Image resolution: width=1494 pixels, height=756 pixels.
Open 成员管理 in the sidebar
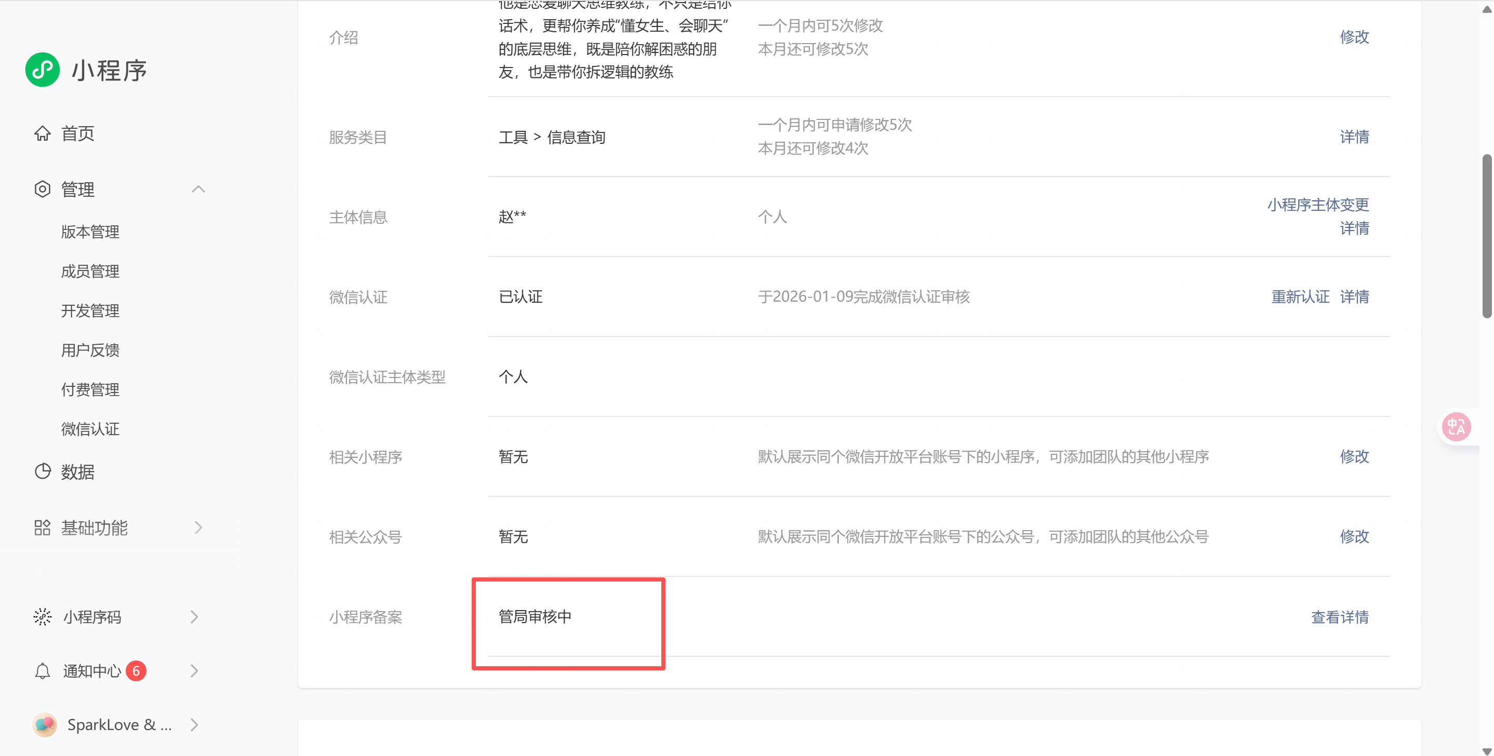[x=90, y=272]
